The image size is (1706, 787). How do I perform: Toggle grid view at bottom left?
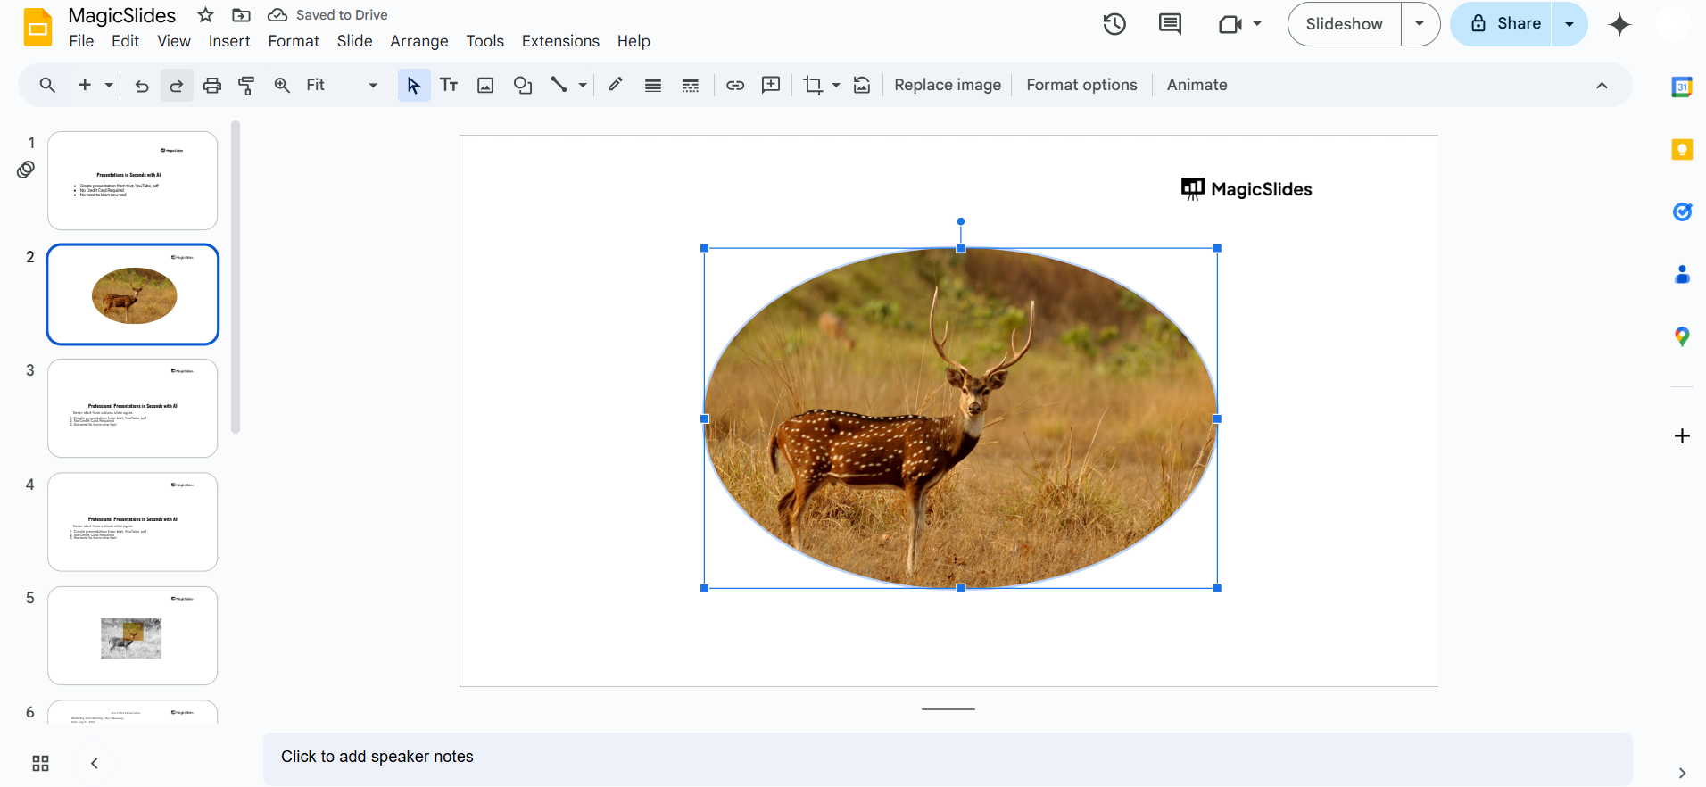coord(41,764)
